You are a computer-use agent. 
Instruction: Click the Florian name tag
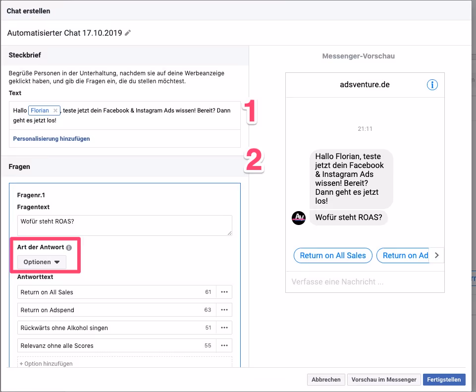tap(44, 111)
